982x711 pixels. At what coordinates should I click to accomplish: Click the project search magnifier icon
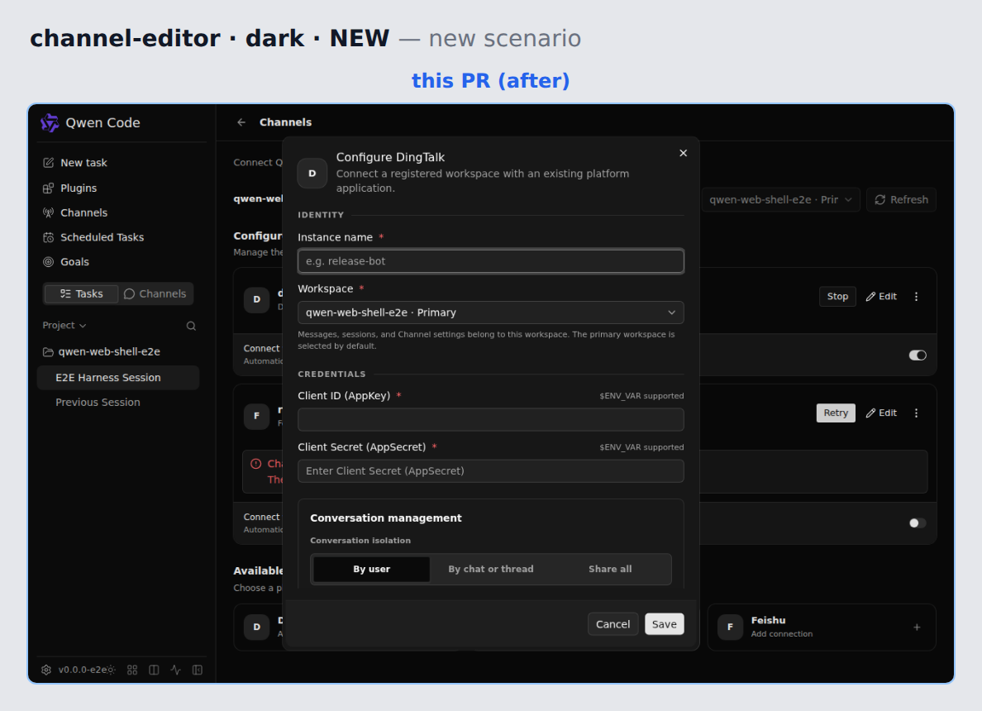(191, 326)
